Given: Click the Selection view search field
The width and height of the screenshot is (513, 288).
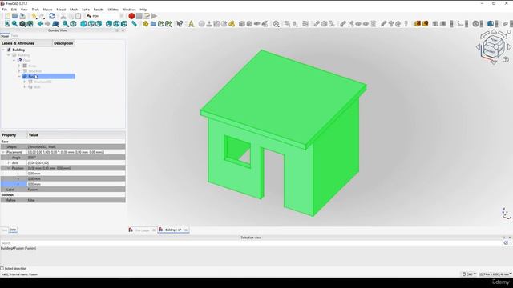Looking at the screenshot, I should (x=251, y=243).
